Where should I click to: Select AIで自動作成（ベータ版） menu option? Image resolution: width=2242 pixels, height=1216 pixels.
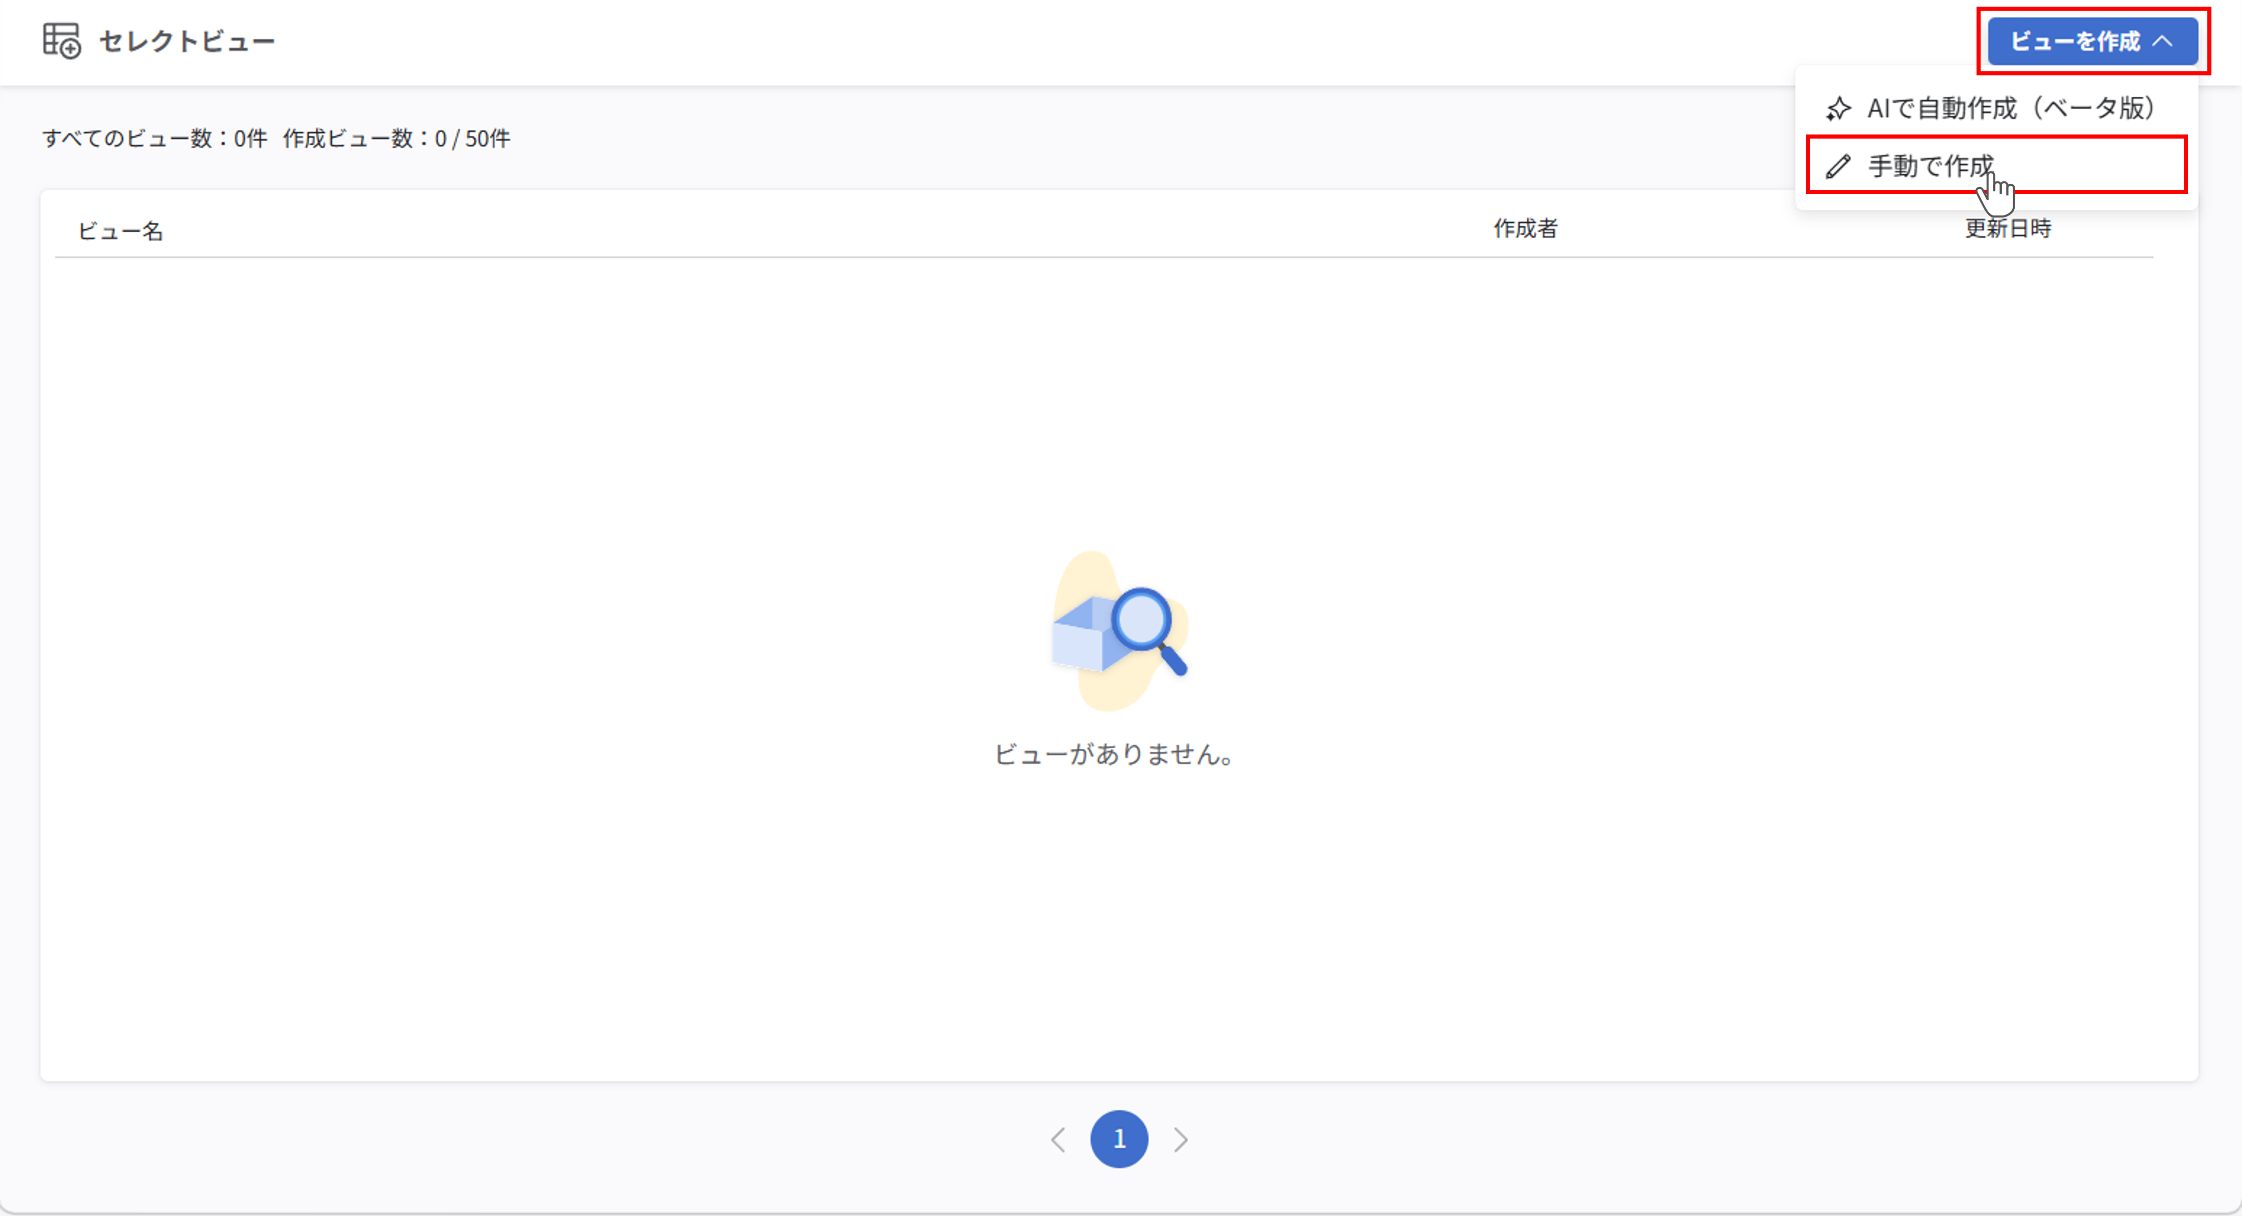point(1996,108)
